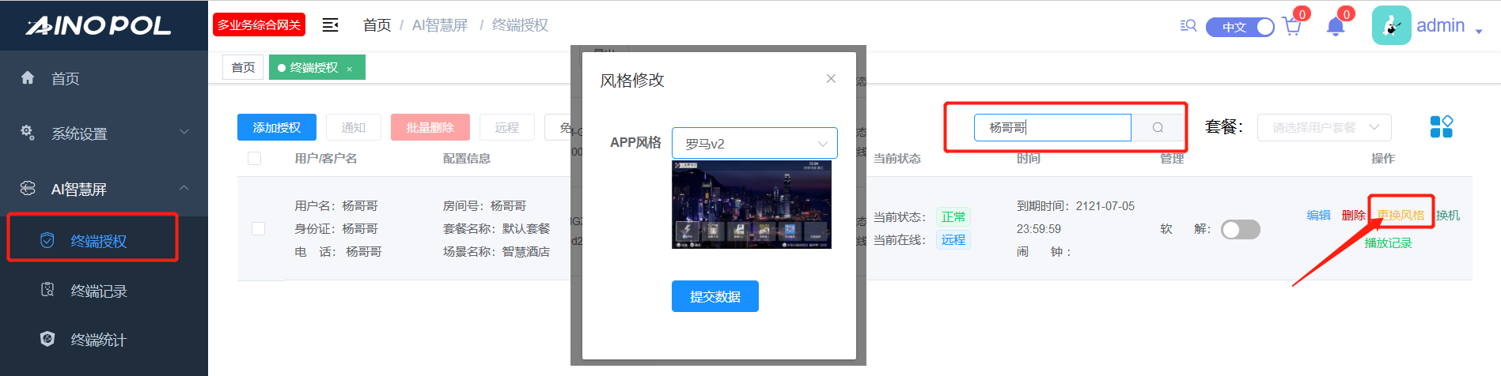Close the 风格修改 dialog
This screenshot has width=1501, height=376.
pos(831,78)
